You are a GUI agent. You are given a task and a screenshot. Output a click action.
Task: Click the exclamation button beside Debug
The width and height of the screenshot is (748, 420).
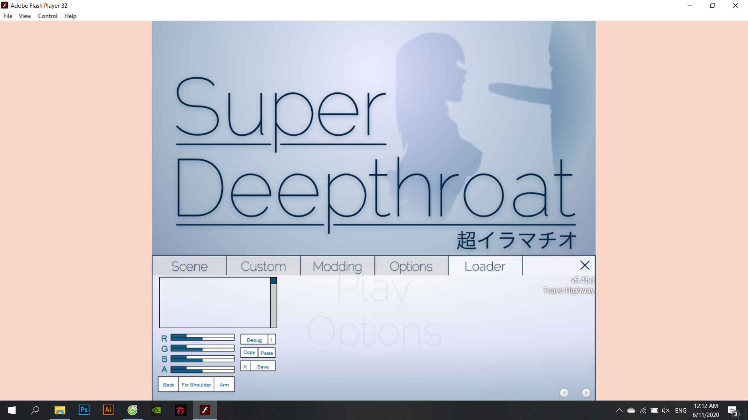click(272, 340)
